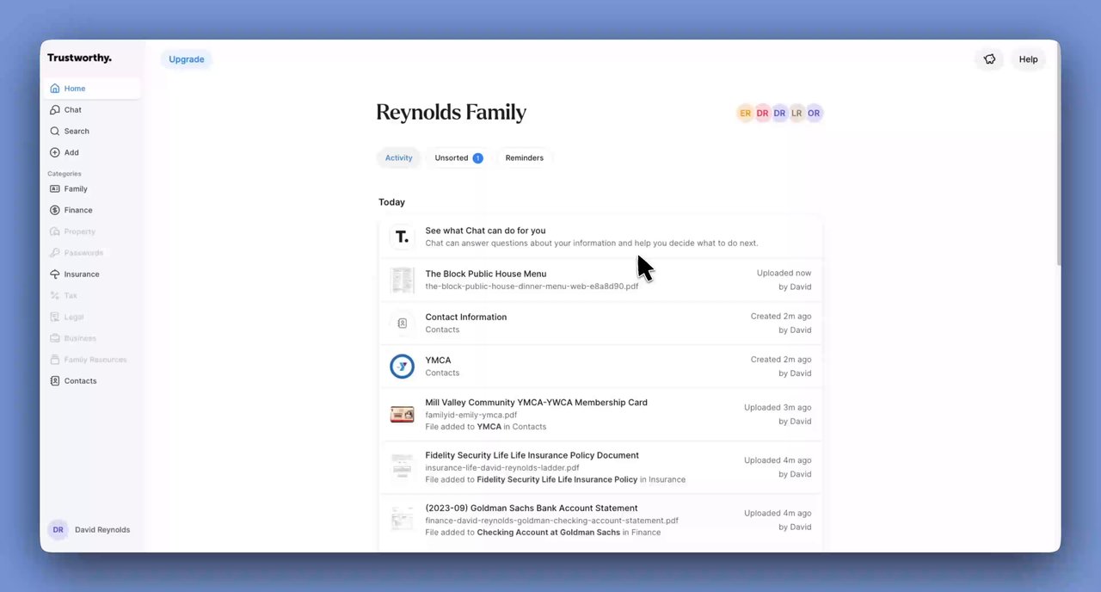
Task: Open the Fidelity Life Insurance document thumbnail
Action: pos(402,467)
